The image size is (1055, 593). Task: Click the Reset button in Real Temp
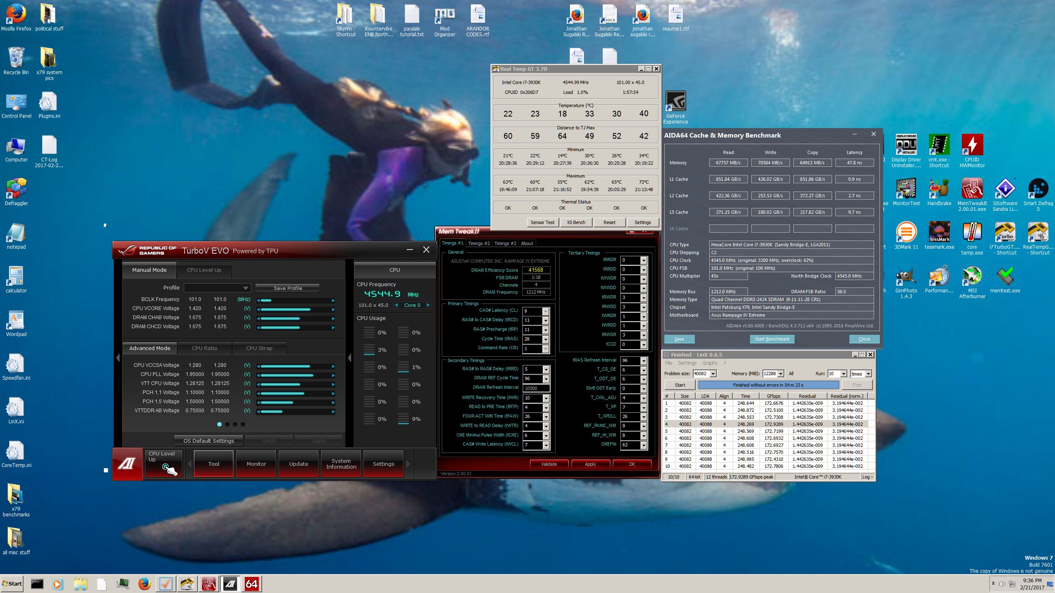(610, 222)
